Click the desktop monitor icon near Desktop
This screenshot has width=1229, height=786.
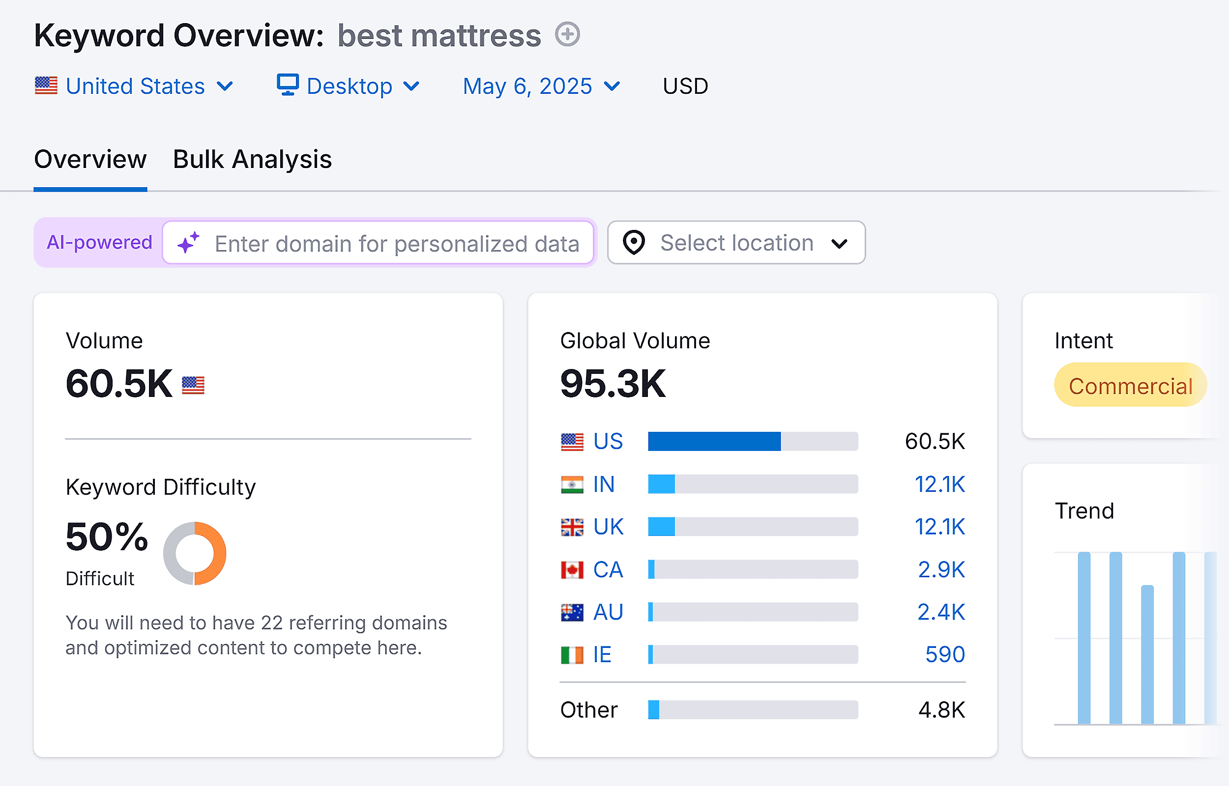pos(287,86)
